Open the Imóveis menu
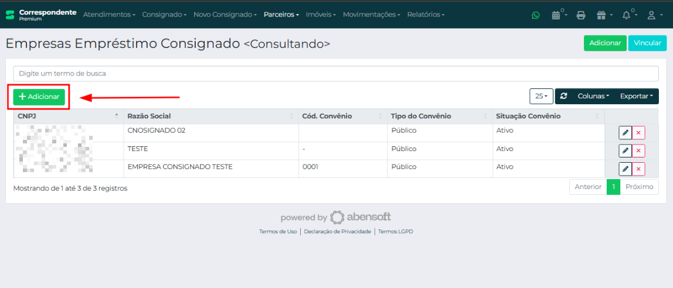This screenshot has height=288, width=673. point(321,15)
